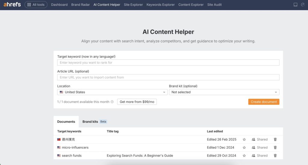The width and height of the screenshot is (308, 165).
Task: Open Site Explorer
Action: click(133, 5)
